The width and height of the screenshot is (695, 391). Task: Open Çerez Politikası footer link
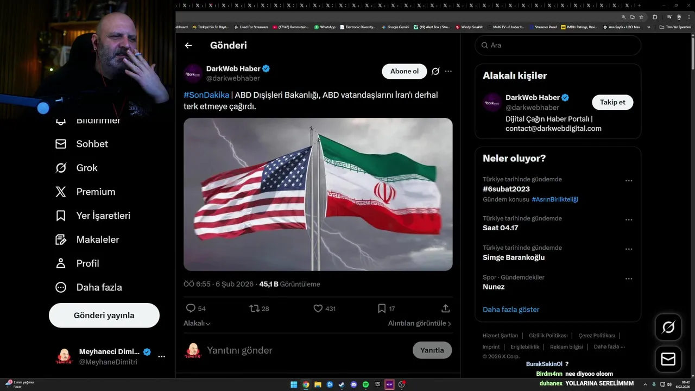point(597,336)
